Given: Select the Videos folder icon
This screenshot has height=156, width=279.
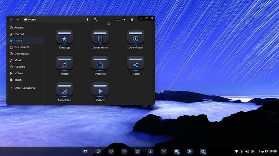Looking at the screenshot, I should click(100, 89).
